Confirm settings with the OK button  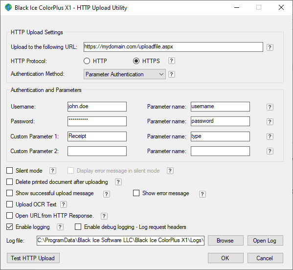coord(225,258)
